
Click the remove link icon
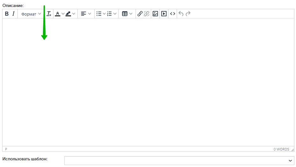click(146, 14)
